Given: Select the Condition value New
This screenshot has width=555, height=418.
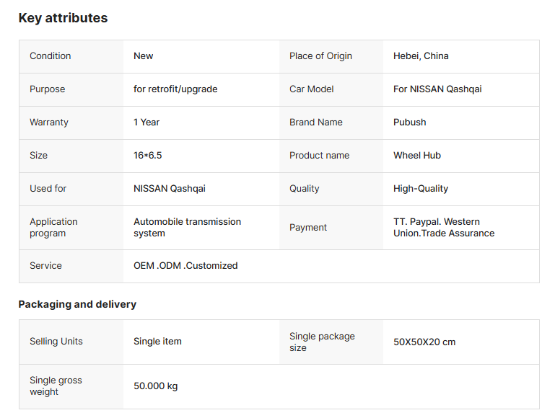Looking at the screenshot, I should (144, 56).
